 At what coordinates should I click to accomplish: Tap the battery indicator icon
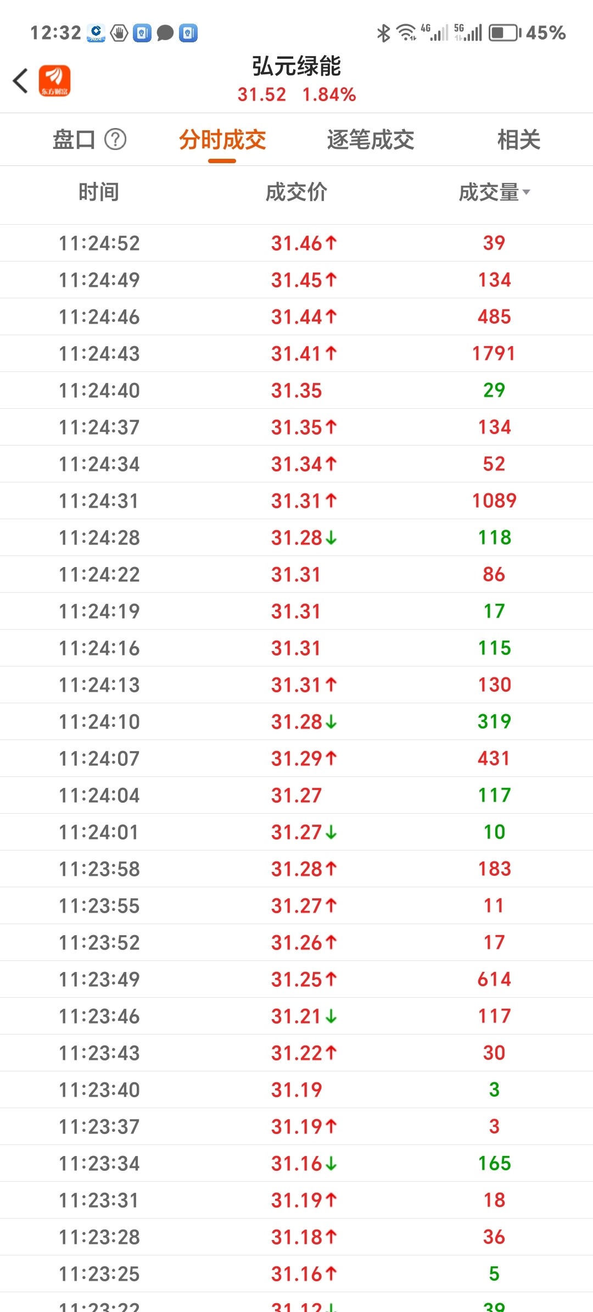505,33
